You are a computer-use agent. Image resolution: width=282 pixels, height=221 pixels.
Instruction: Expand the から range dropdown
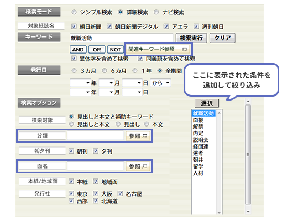pyautogui.click(x=160, y=83)
